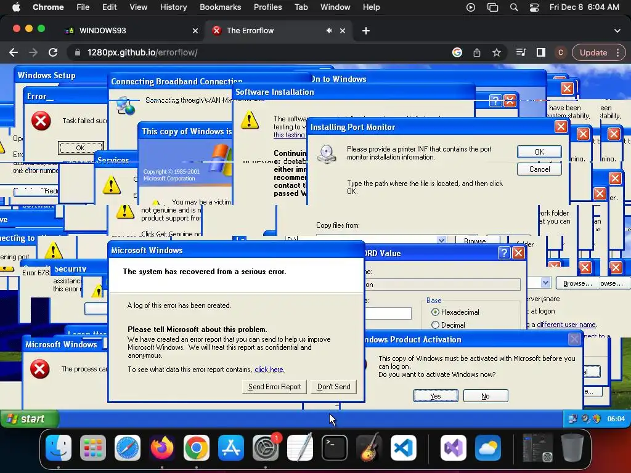Click the address bar URL

[x=142, y=52]
